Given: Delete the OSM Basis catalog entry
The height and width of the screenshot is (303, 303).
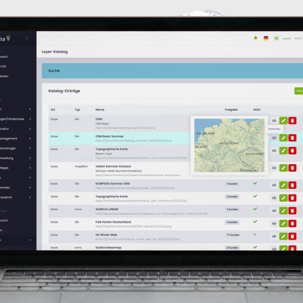Looking at the screenshot, I should click(x=292, y=121).
